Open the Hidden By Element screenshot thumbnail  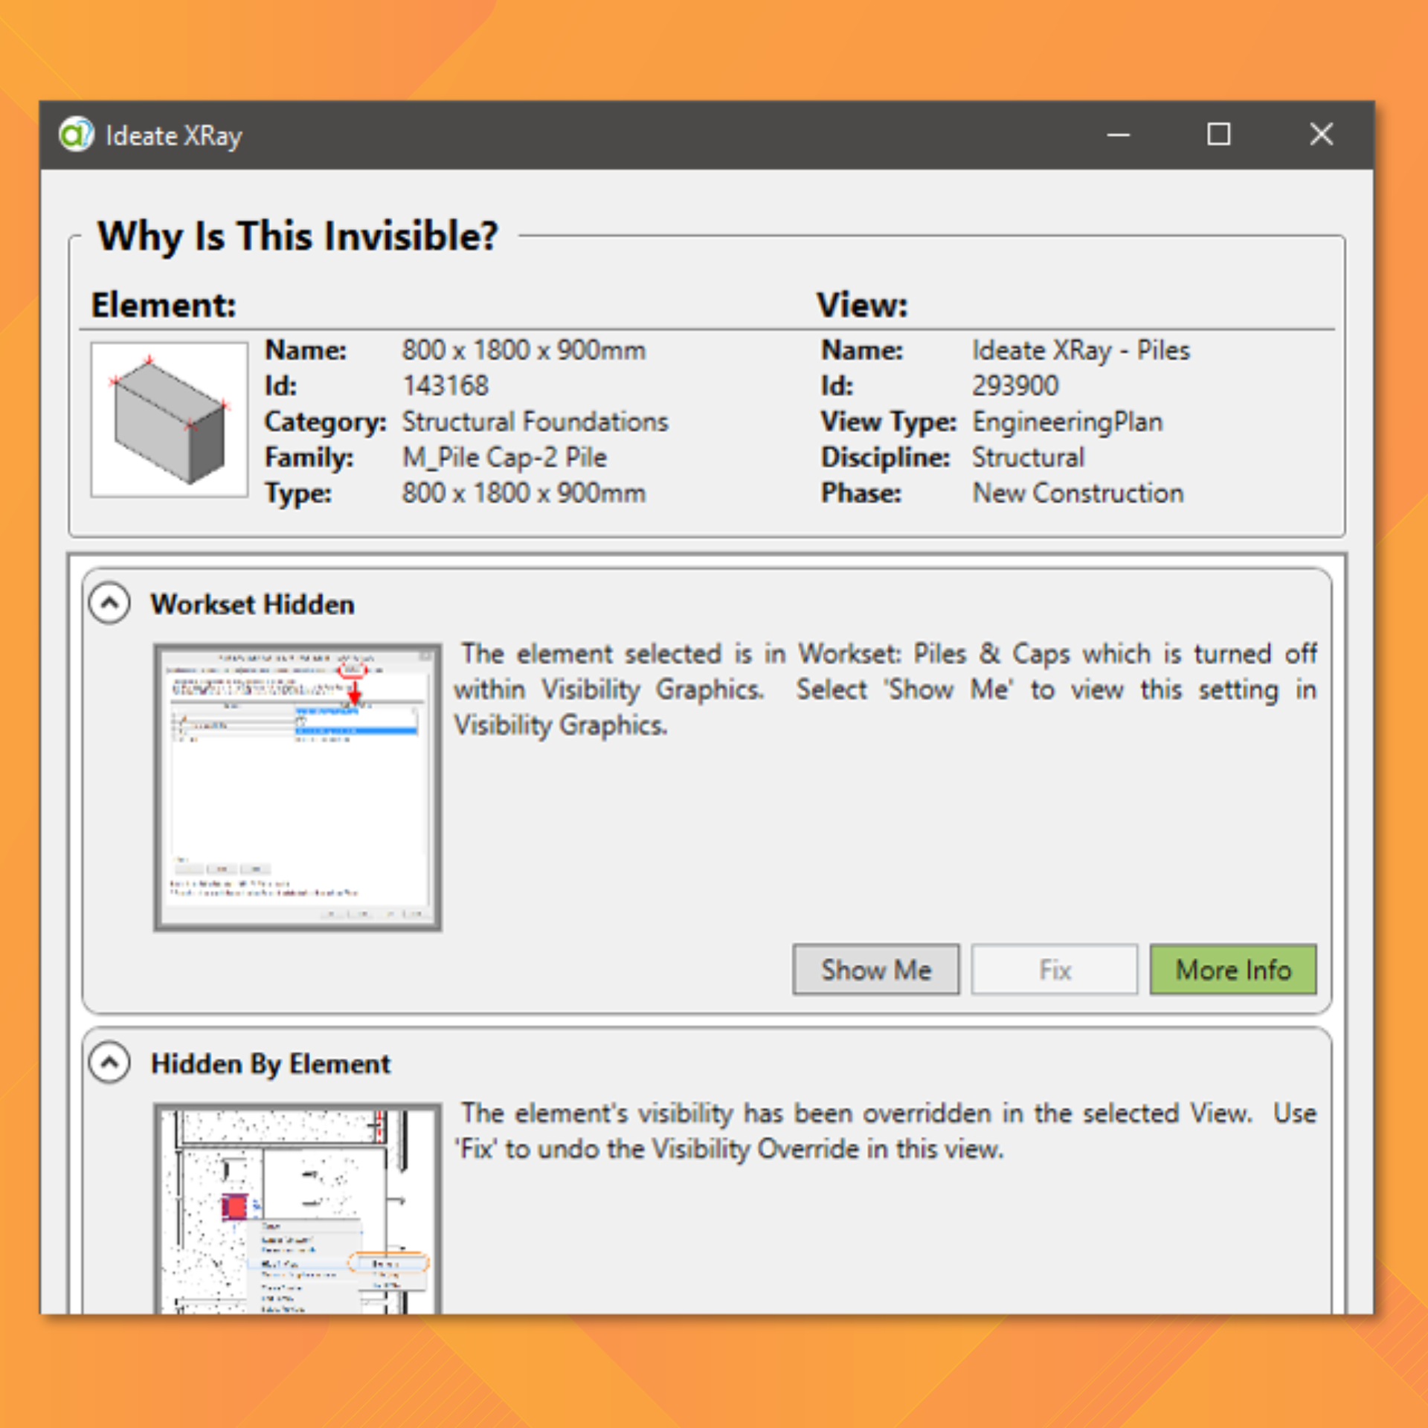pos(297,1209)
